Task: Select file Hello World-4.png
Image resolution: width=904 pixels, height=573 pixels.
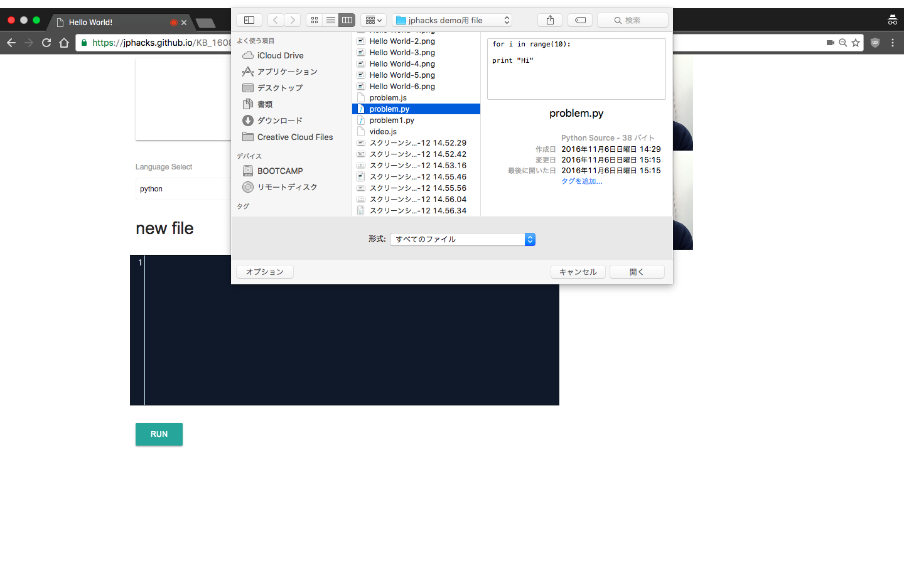Action: 416,64
